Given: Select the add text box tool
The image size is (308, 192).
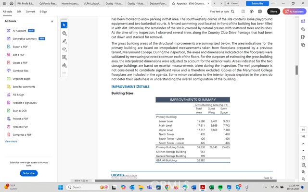Looking at the screenshot, I should pos(64,57).
